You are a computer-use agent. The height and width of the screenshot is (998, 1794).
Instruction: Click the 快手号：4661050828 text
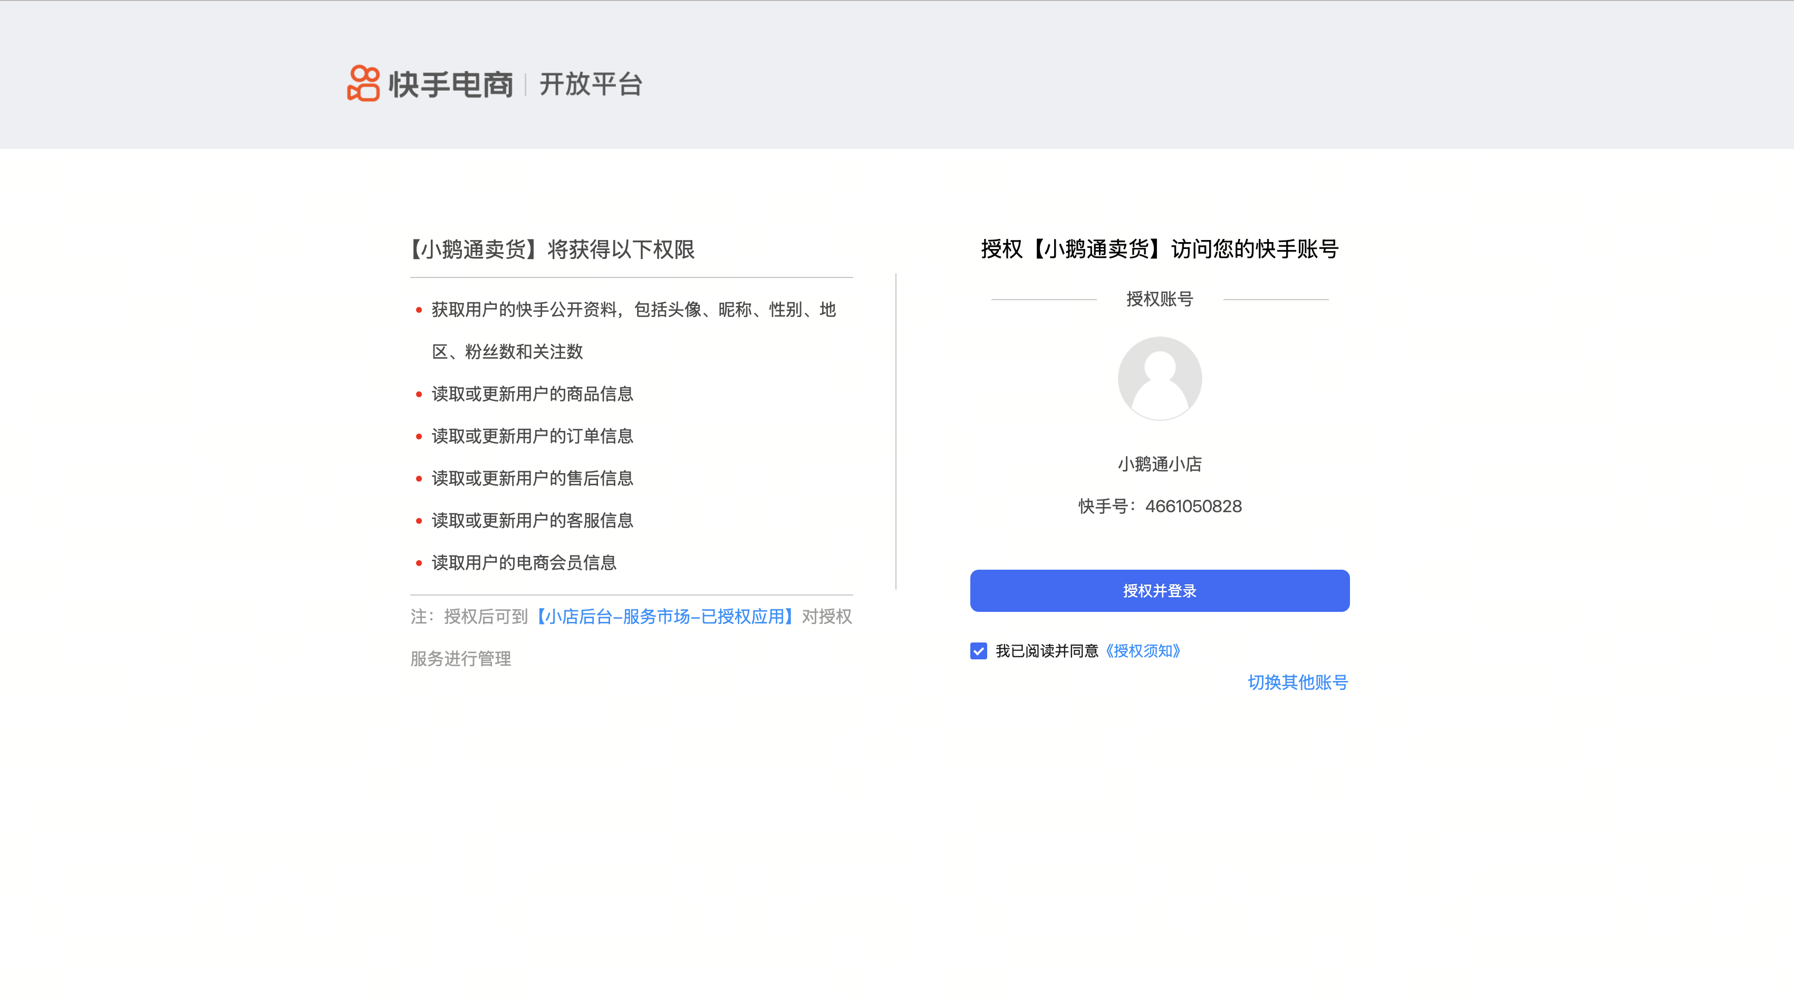[x=1160, y=506]
